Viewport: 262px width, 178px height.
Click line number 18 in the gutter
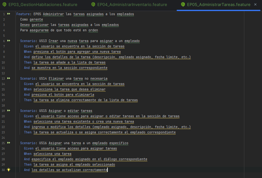(3, 106)
